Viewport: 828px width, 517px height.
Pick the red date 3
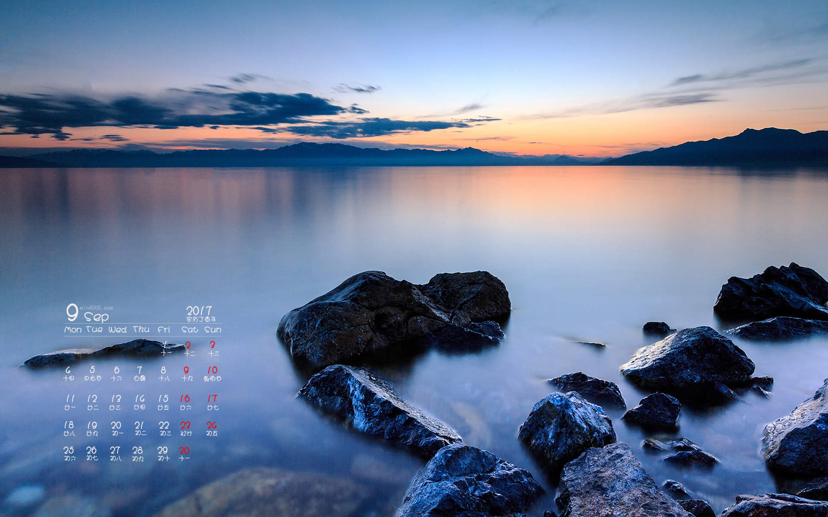click(x=212, y=345)
